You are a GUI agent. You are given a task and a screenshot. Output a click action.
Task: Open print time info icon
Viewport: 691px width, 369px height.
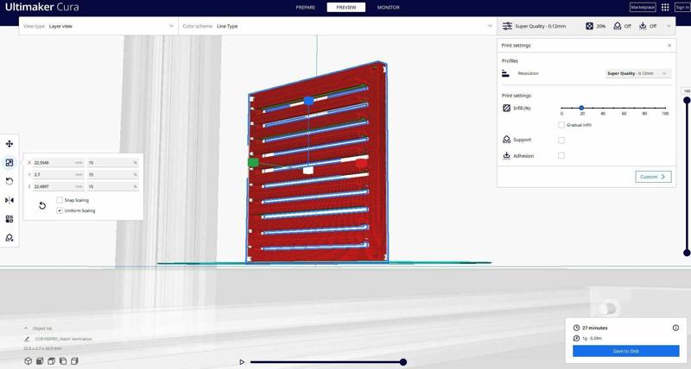(x=675, y=328)
